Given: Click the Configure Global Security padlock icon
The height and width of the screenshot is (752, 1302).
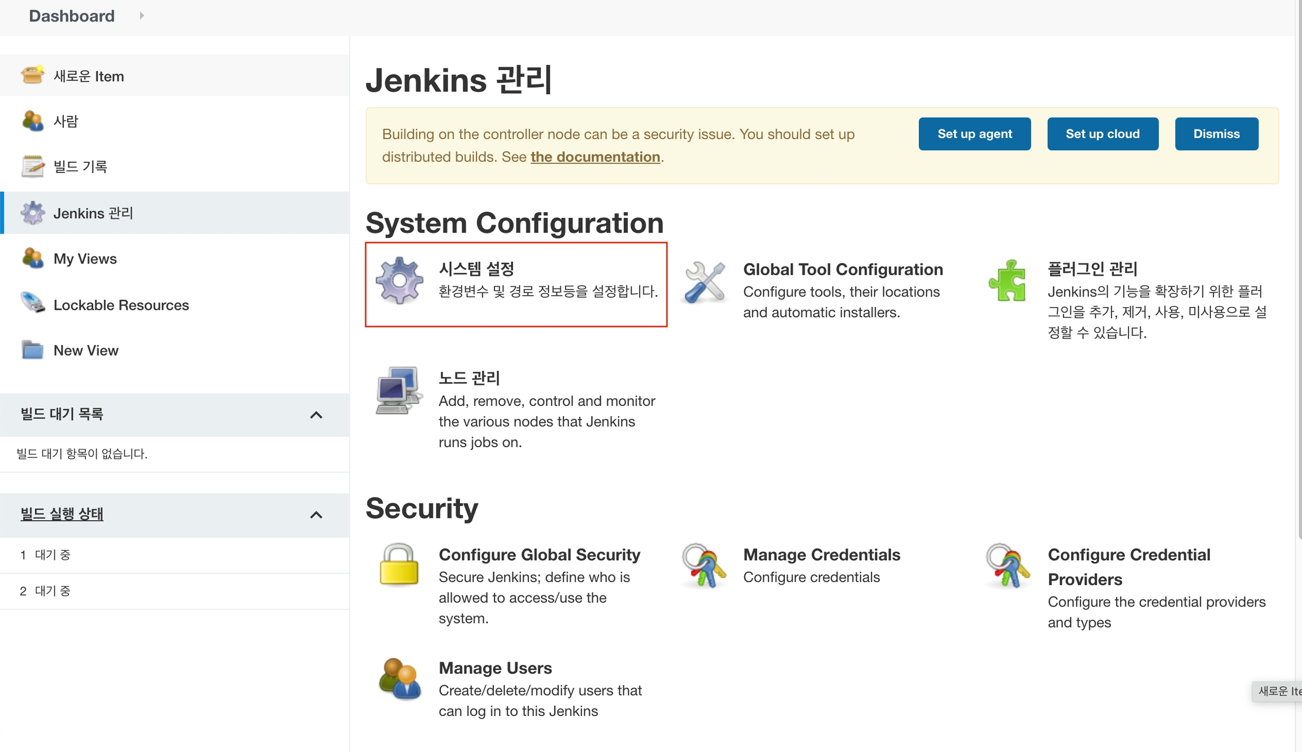Looking at the screenshot, I should click(x=399, y=565).
